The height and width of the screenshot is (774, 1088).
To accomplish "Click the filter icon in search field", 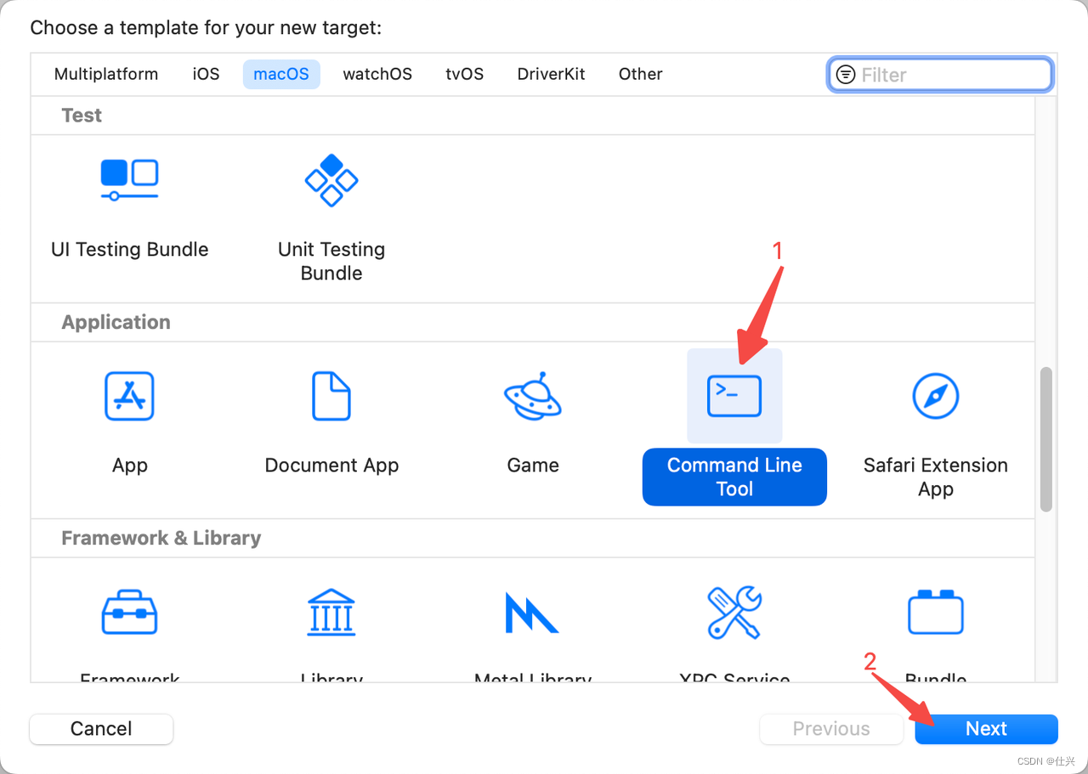I will click(846, 75).
